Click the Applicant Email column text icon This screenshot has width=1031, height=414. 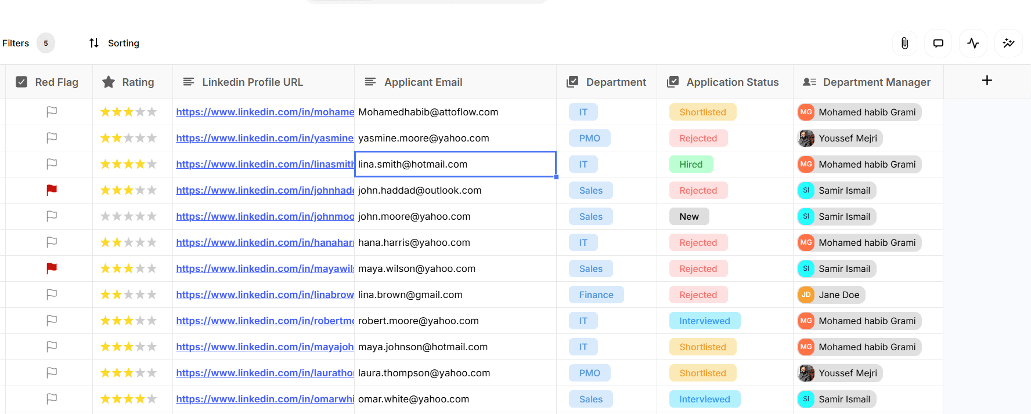[370, 82]
